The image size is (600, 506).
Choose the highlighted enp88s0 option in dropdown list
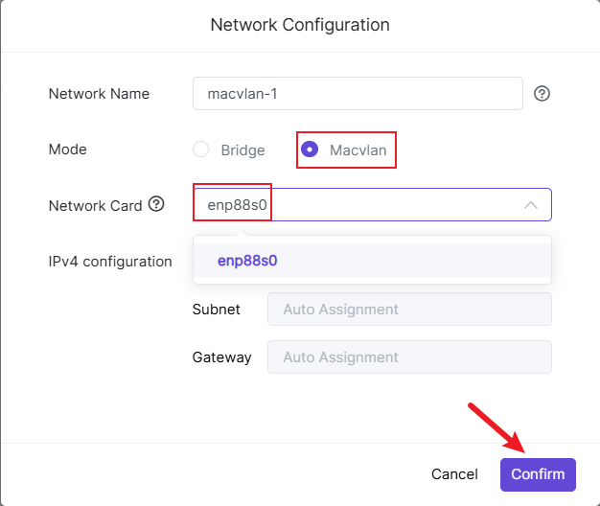(x=247, y=260)
